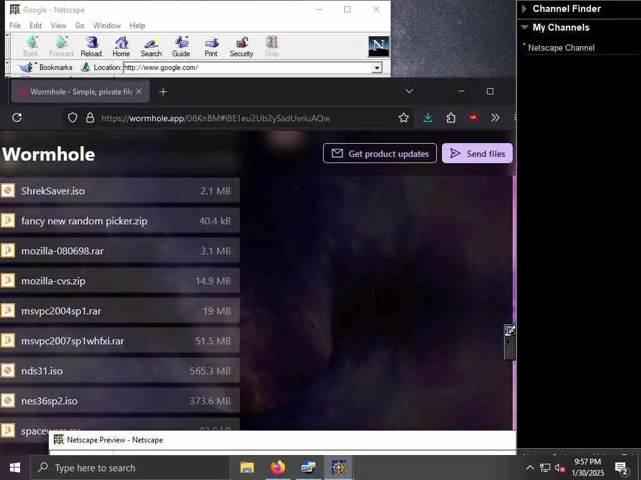Open File Explorer from taskbar
Viewport: 641px width, 480px height.
[x=247, y=467]
